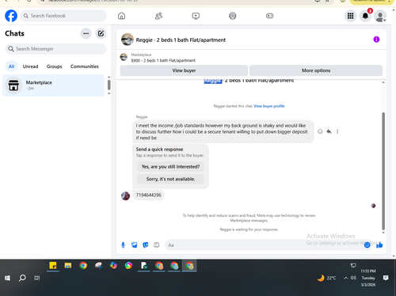Viewport: 396px width, 296px height.
Task: Send 'Yes, are you still interested?' response
Action: point(170,167)
